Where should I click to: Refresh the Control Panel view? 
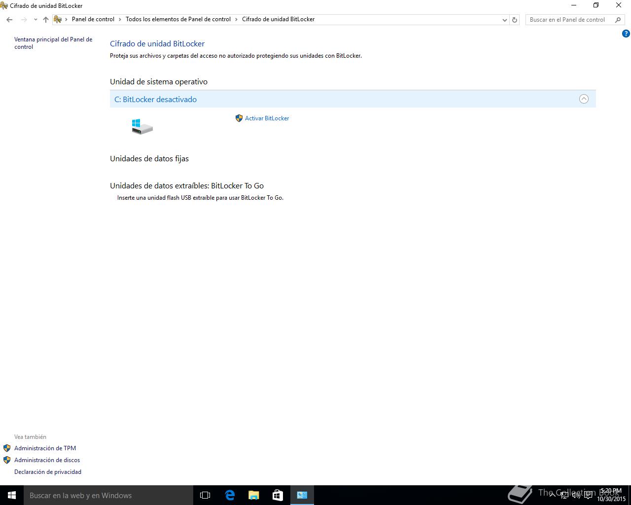(515, 20)
